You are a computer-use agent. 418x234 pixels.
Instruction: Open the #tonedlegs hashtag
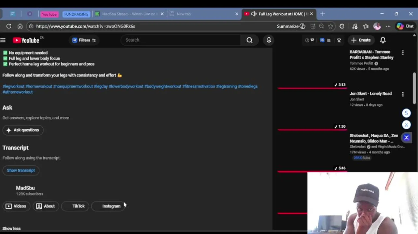248,86
